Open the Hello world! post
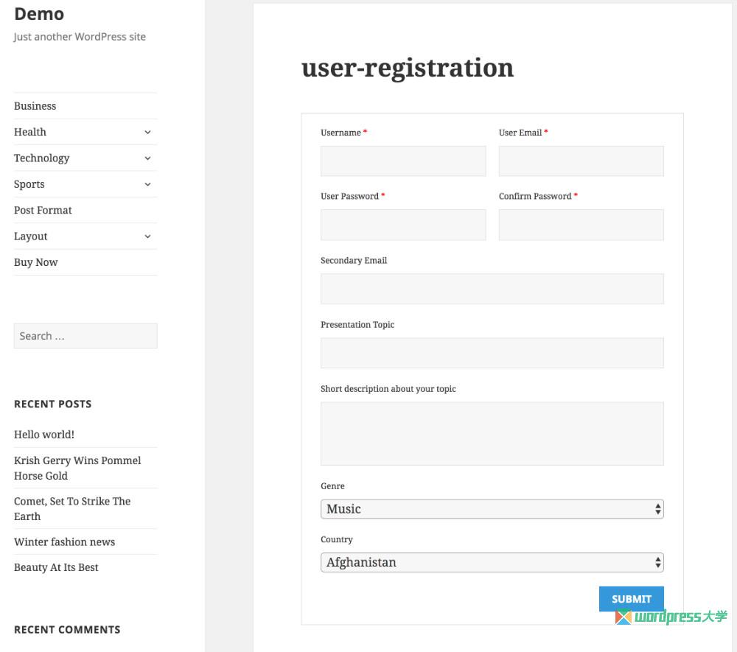 pyautogui.click(x=44, y=435)
